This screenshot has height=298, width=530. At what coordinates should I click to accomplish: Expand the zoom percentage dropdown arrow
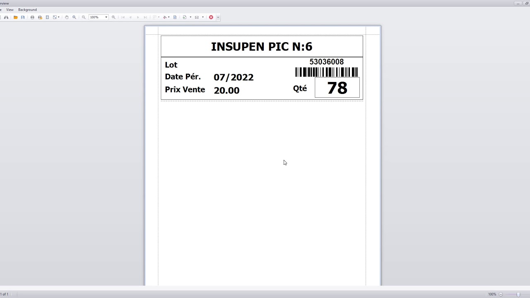point(106,17)
